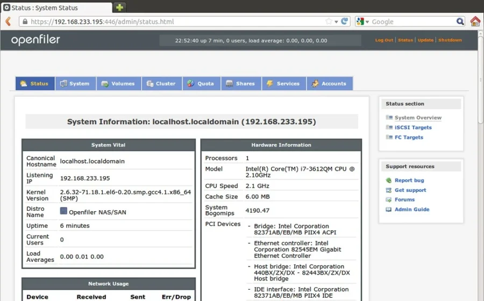Click the System Information heading

(191, 122)
